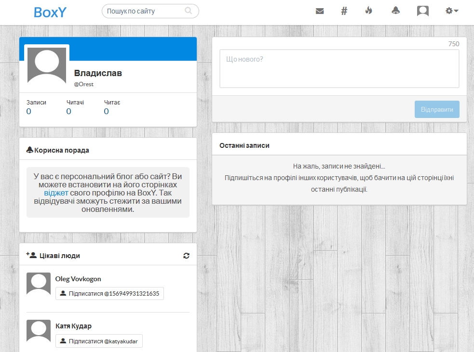474x352 pixels.
Task: Click the hashtag trends icon
Action: (x=344, y=10)
